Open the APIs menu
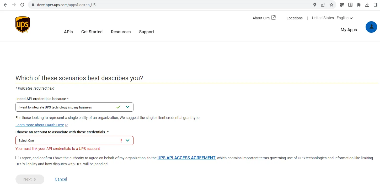The width and height of the screenshot is (380, 196). [68, 32]
